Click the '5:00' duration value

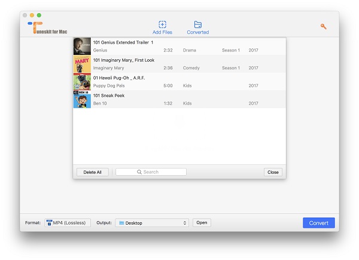(x=168, y=85)
